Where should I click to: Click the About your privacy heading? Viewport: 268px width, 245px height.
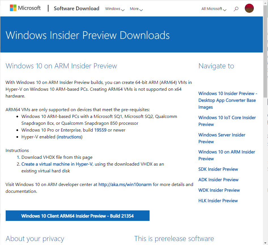tap(35, 238)
